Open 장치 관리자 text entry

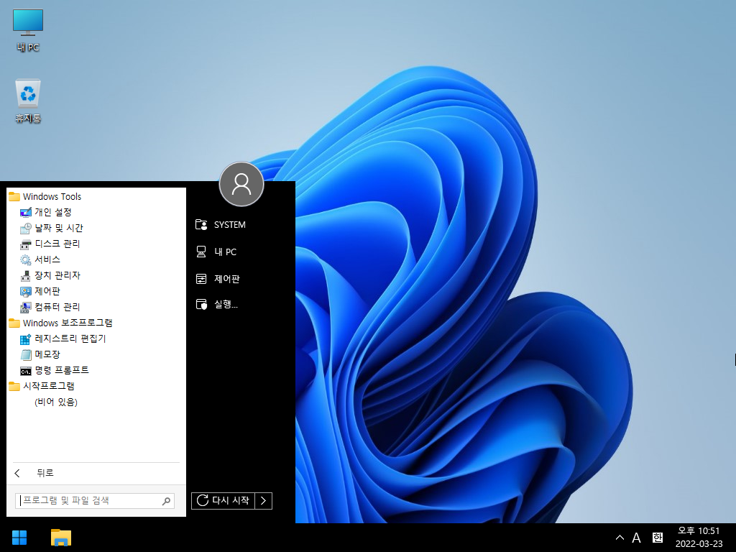click(57, 275)
